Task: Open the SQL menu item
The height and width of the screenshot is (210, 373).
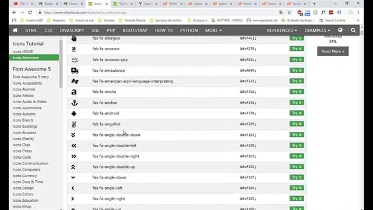Action: [x=95, y=30]
